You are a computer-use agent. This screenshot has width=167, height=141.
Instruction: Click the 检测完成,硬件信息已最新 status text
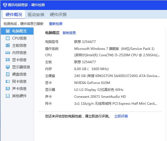pyautogui.click(x=24, y=24)
